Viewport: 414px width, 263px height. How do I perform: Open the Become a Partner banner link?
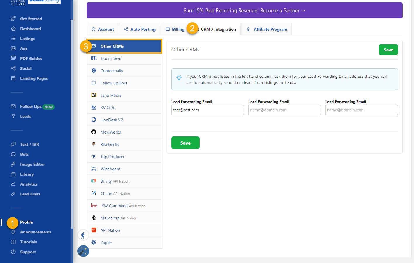(x=244, y=10)
